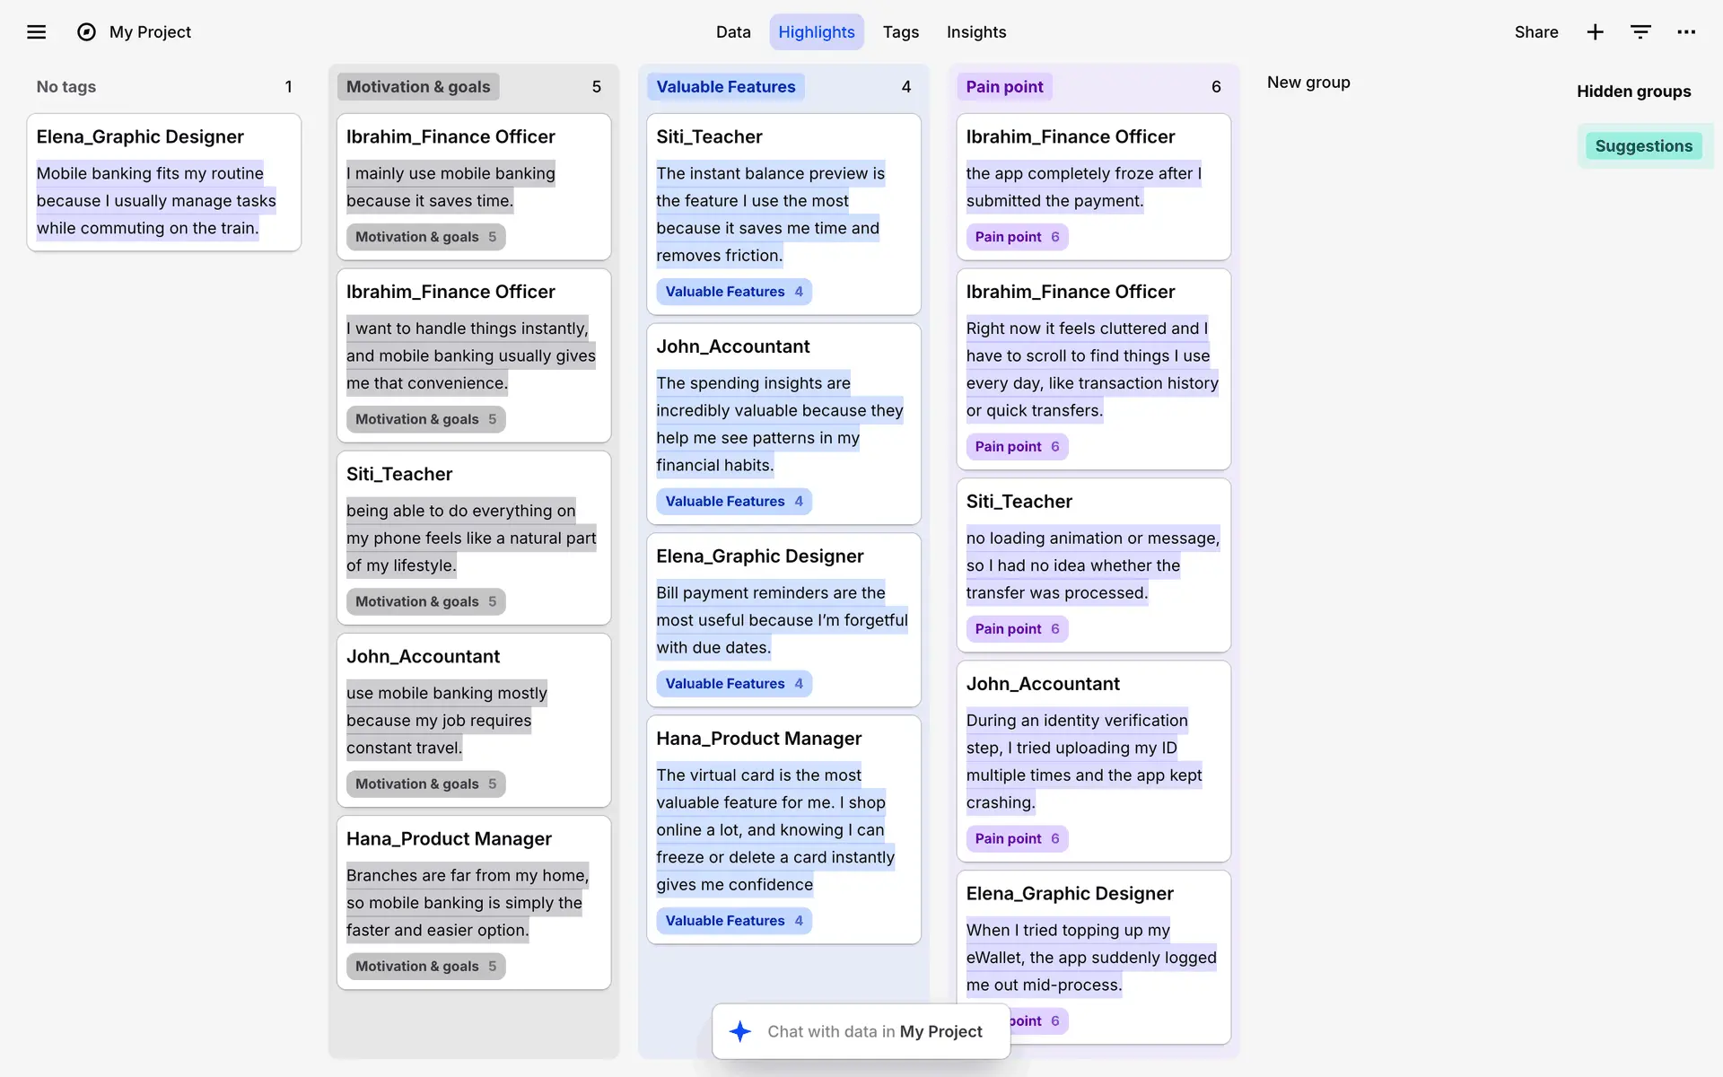Click the Share button
The width and height of the screenshot is (1723, 1077).
(x=1535, y=32)
